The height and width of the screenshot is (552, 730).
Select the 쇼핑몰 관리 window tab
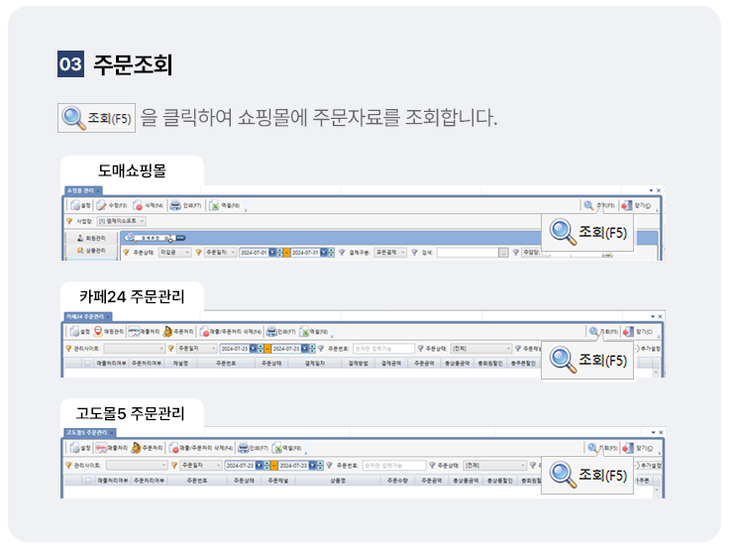pos(83,190)
